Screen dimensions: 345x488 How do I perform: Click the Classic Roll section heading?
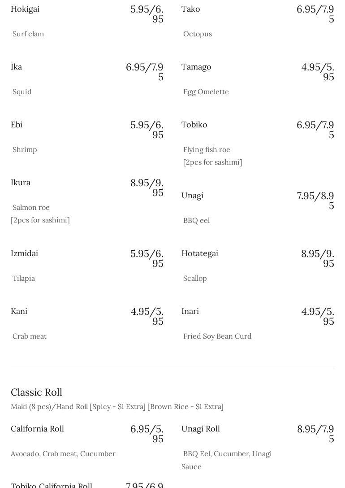coord(36,392)
